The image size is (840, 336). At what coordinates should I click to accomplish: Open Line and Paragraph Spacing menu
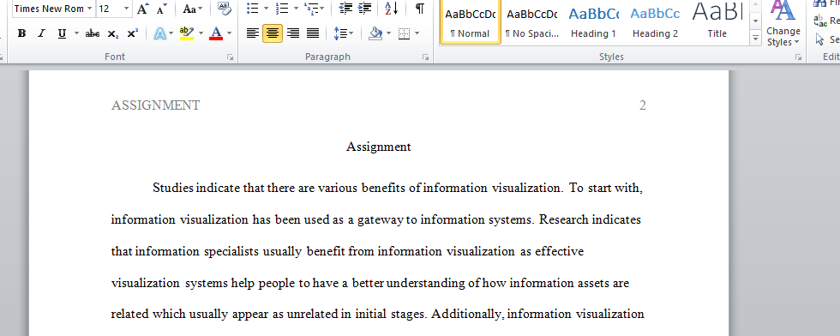point(344,33)
